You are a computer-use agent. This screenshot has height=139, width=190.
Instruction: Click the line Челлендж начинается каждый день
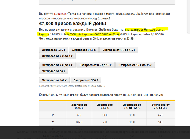tap(87, 38)
